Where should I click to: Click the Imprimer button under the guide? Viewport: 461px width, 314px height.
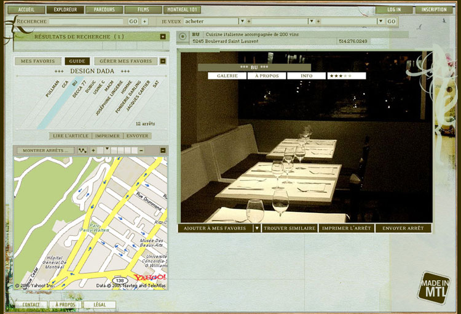coord(108,136)
